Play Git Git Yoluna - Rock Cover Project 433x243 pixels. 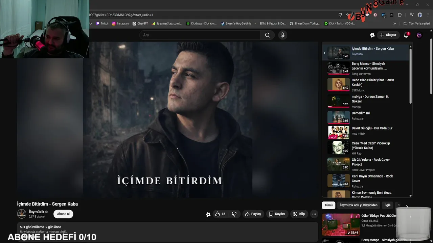(365, 165)
